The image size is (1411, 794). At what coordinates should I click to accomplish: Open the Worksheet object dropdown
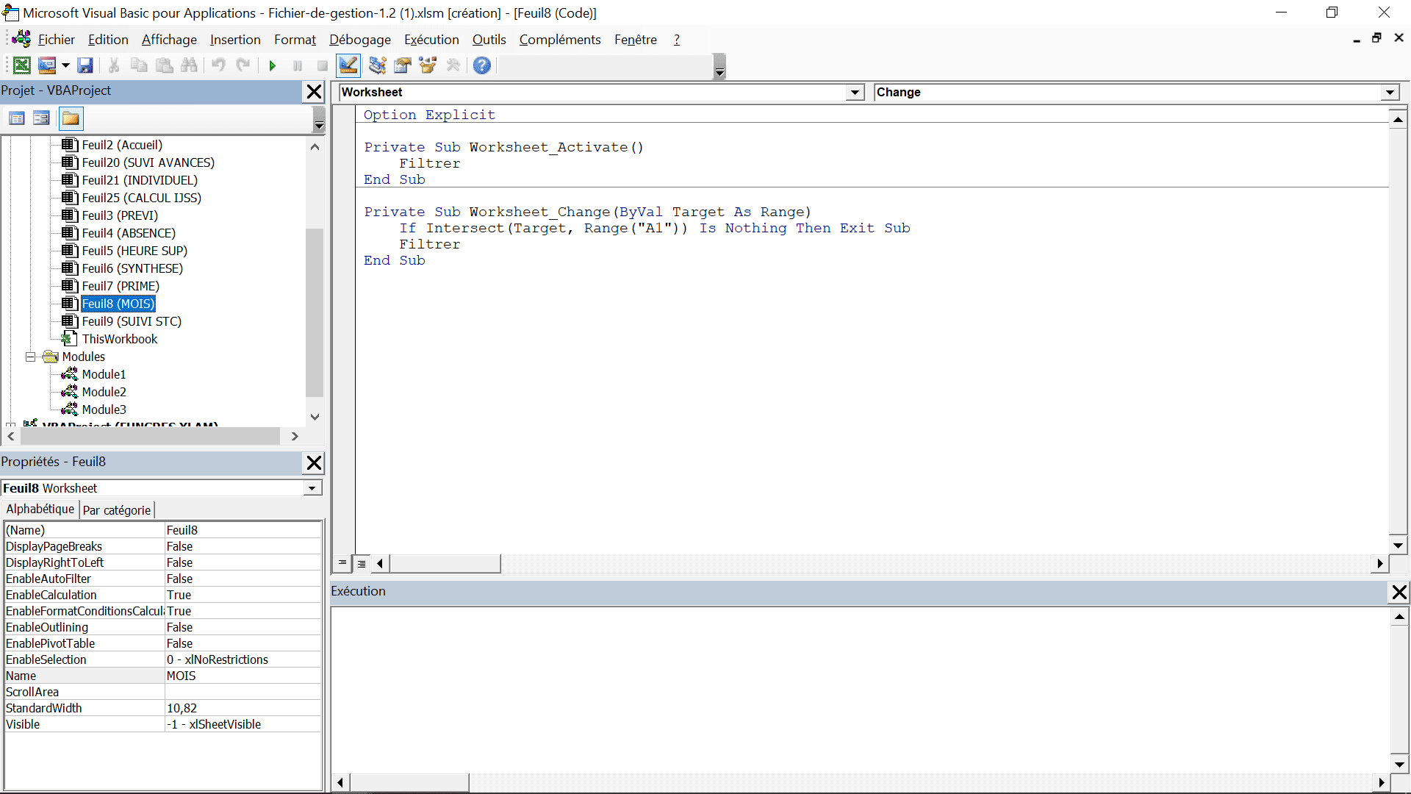(x=855, y=93)
